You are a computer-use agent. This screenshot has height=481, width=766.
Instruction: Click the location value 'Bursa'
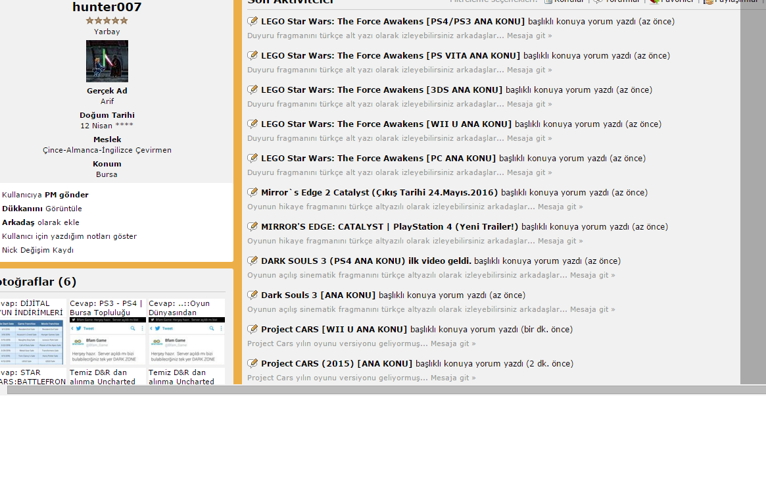click(107, 174)
